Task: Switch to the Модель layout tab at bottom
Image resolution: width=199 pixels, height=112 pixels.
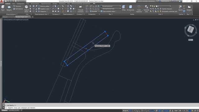Action: pyautogui.click(x=4, y=110)
